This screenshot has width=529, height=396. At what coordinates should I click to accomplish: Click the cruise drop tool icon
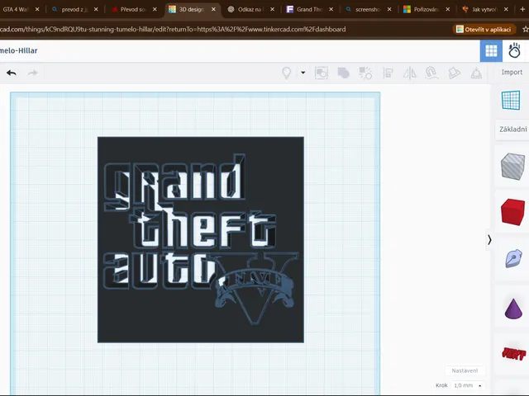(476, 73)
